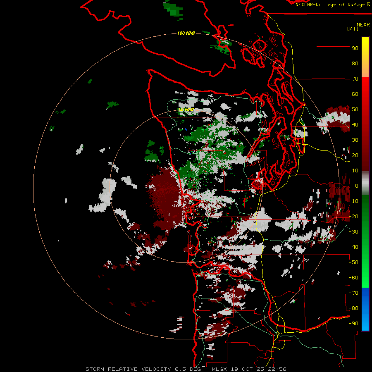Click the "-90" scale value
This screenshot has width=372, height=372.
click(x=353, y=324)
